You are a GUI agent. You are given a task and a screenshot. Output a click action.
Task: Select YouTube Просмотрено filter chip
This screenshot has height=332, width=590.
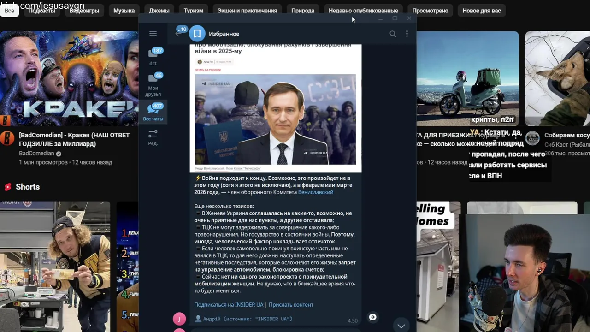pyautogui.click(x=430, y=11)
